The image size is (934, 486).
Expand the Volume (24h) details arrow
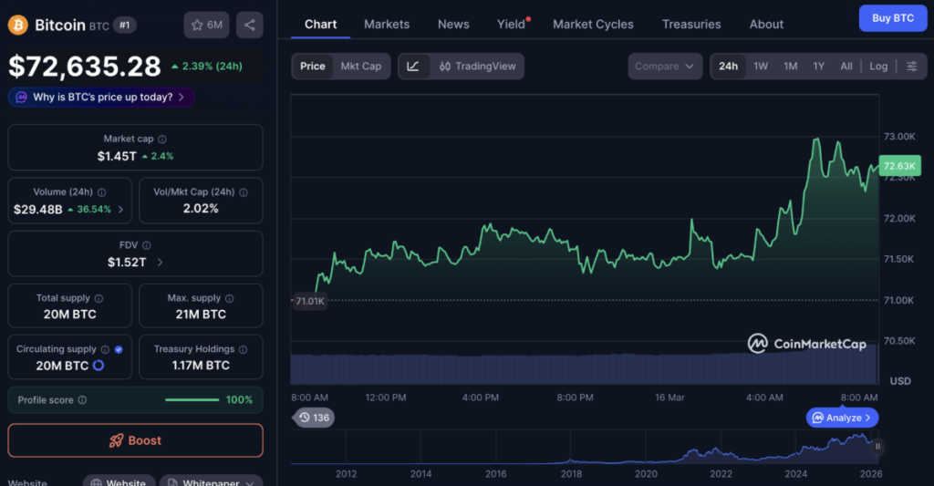click(x=120, y=209)
